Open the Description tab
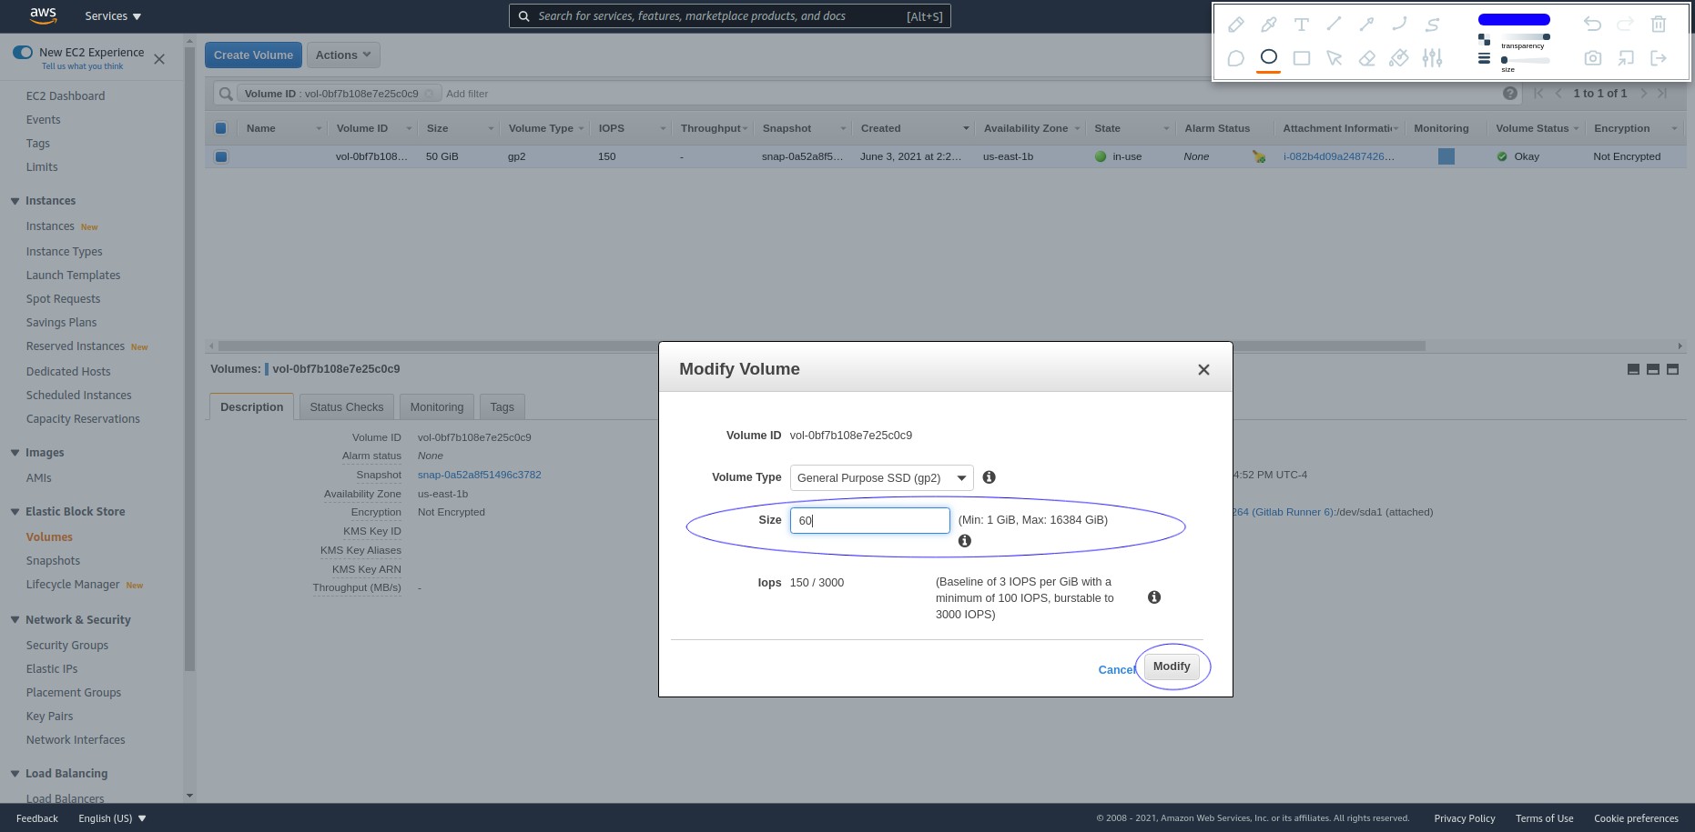 coord(251,406)
